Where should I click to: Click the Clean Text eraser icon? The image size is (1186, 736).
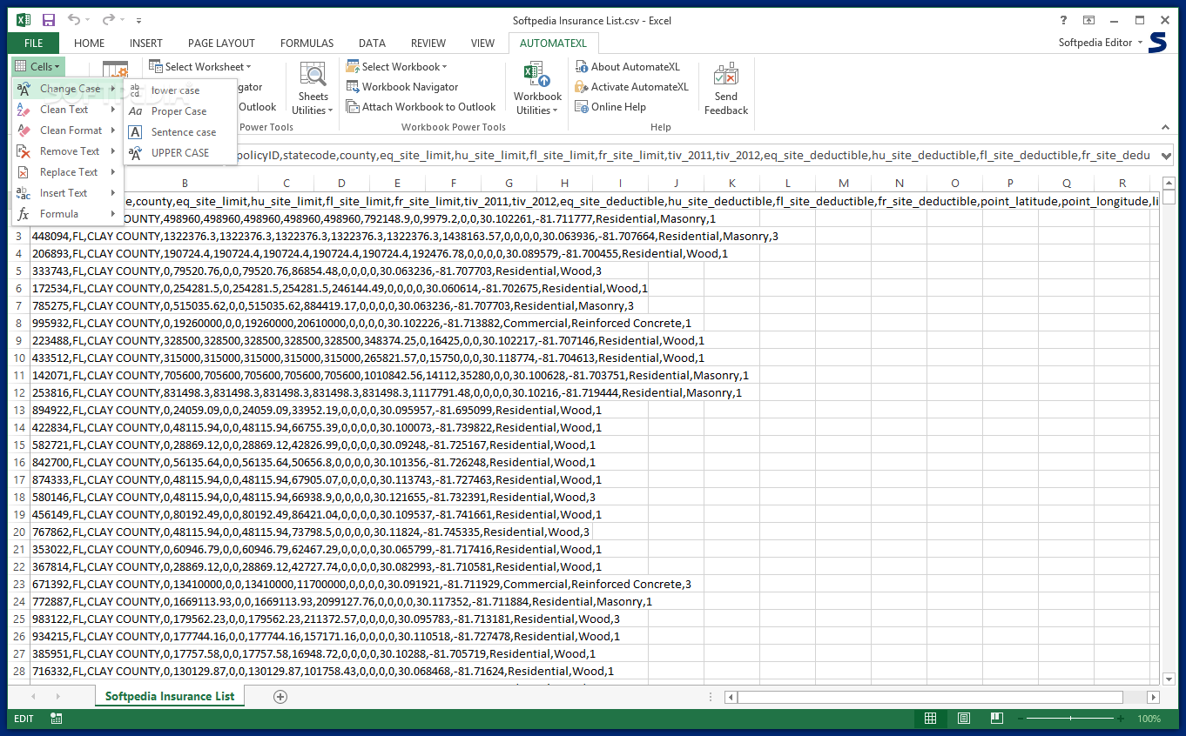pos(24,110)
